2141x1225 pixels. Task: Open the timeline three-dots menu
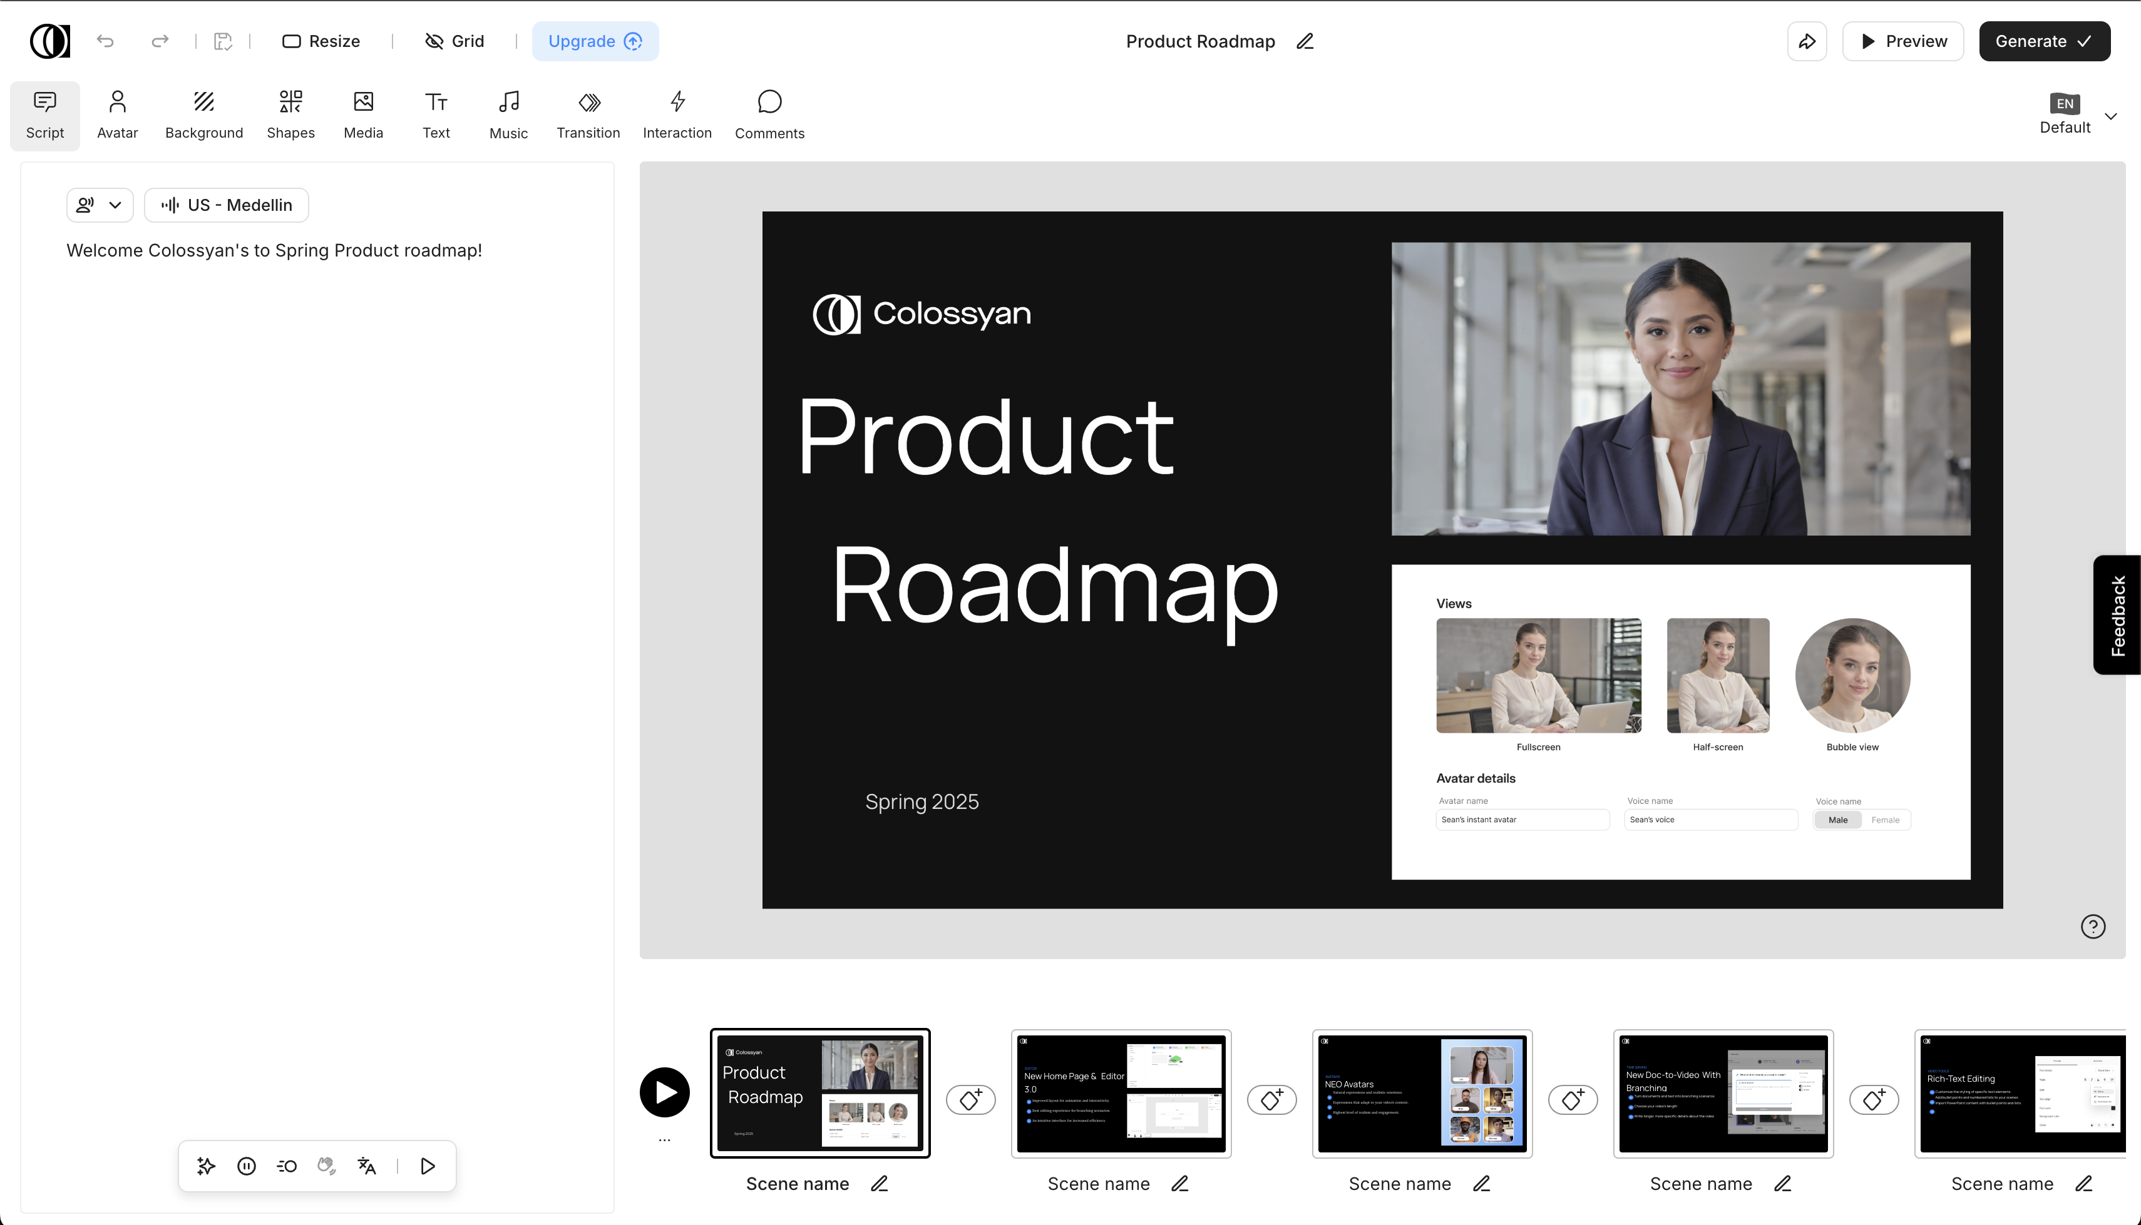(x=665, y=1140)
